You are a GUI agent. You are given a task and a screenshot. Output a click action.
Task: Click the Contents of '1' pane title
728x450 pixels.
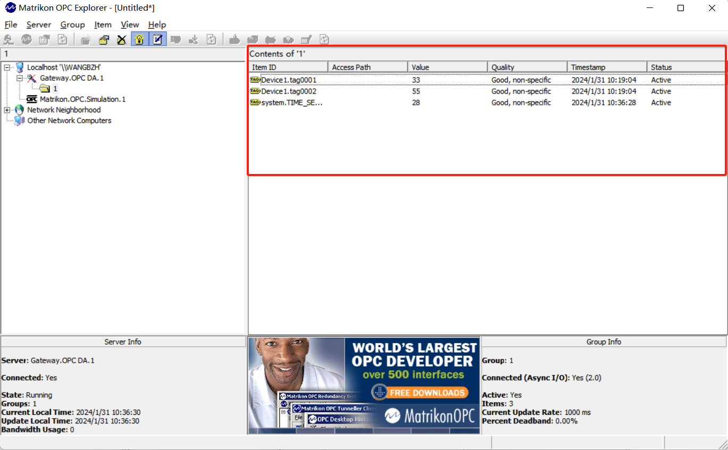tap(278, 54)
